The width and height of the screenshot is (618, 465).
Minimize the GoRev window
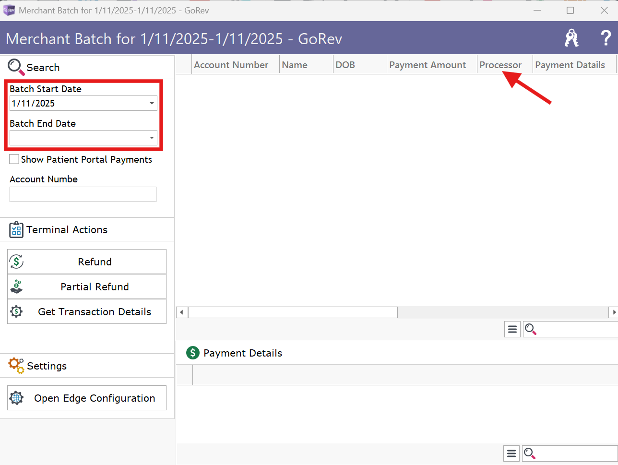537,10
